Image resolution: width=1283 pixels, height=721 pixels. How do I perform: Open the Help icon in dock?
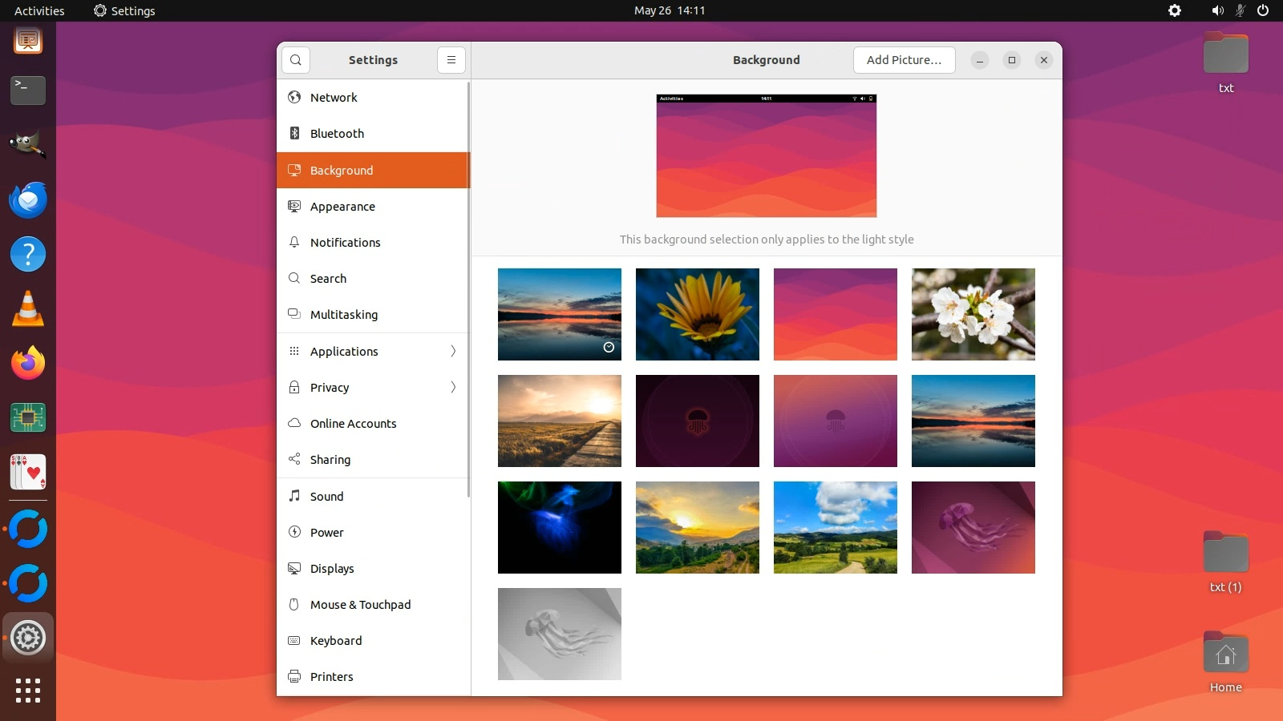pyautogui.click(x=28, y=254)
